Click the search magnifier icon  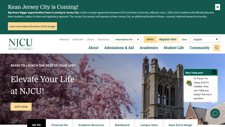[217, 48]
